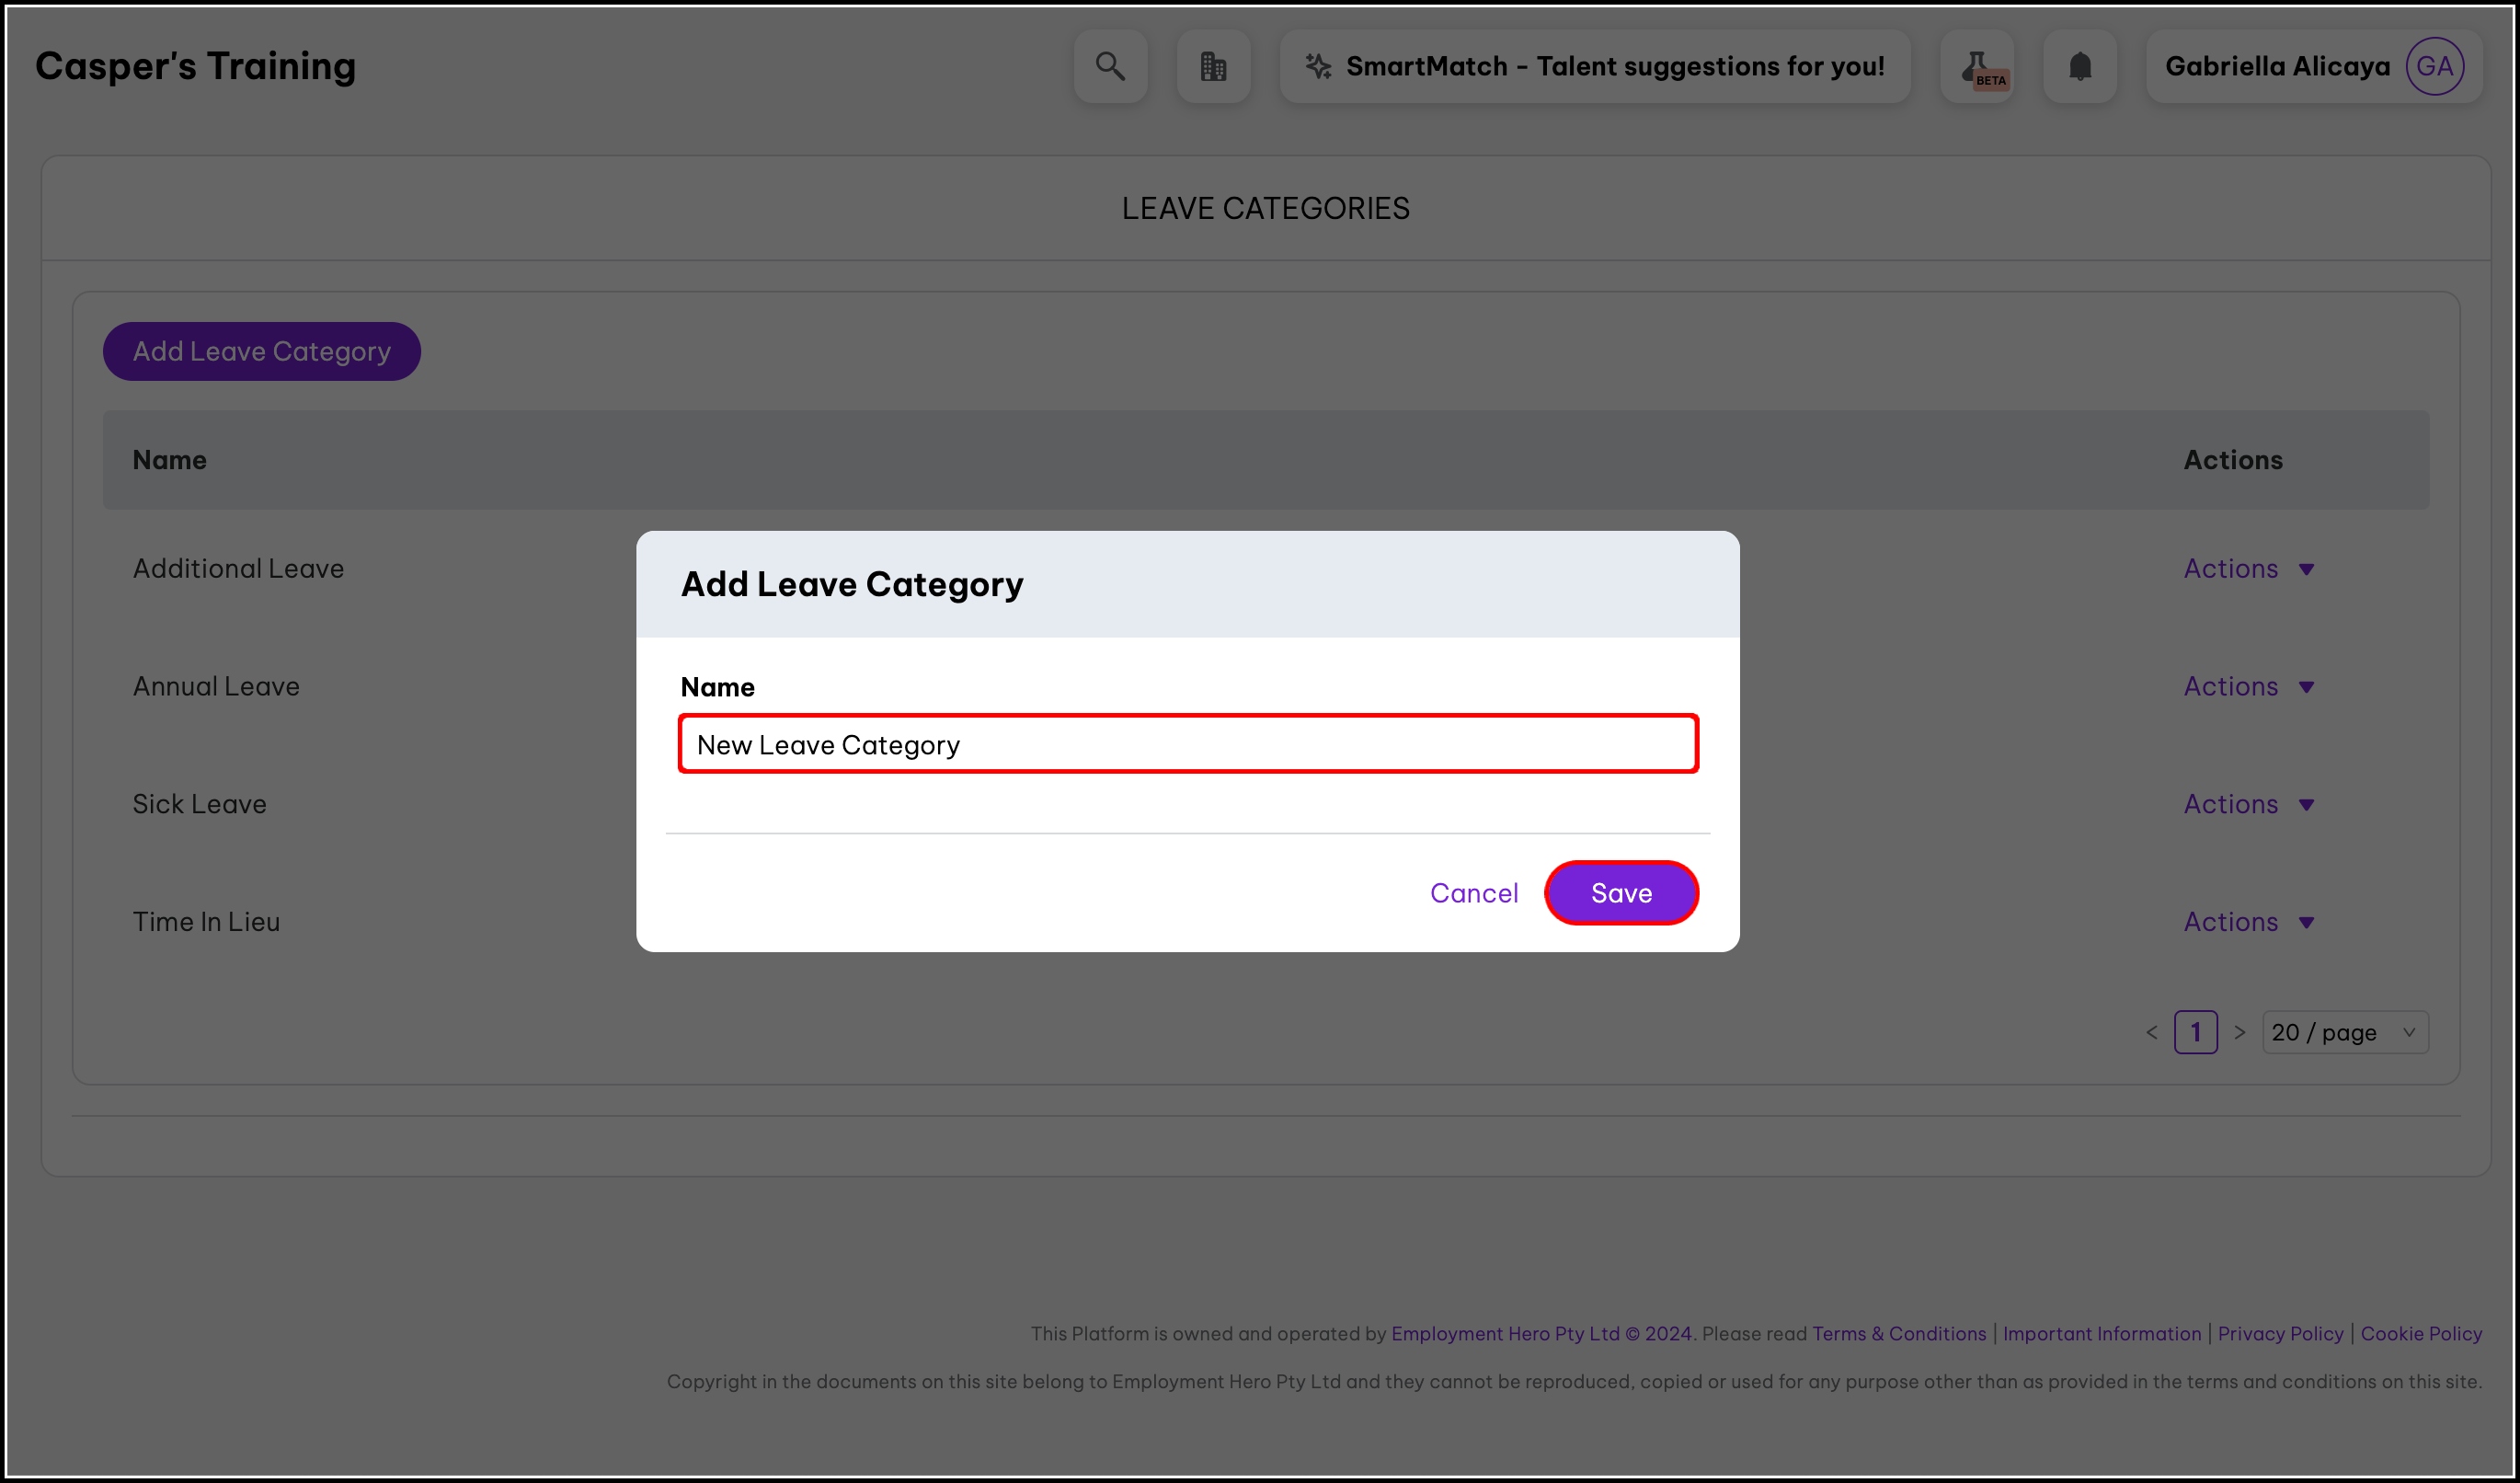Viewport: 2520px width, 1483px height.
Task: Cancel the Add Leave Category dialog
Action: (1473, 893)
